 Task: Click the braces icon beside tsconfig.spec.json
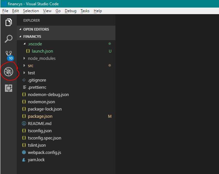(x=24, y=138)
